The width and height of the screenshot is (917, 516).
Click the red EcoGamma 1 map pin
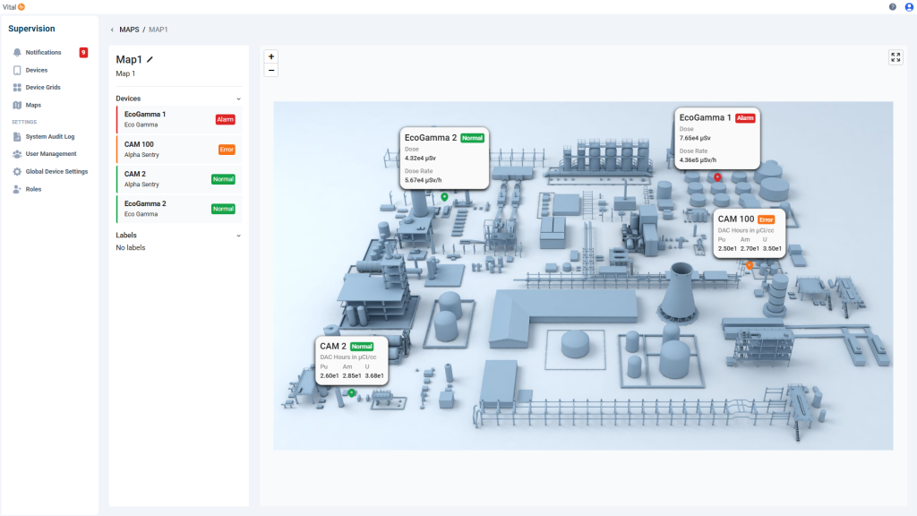717,177
